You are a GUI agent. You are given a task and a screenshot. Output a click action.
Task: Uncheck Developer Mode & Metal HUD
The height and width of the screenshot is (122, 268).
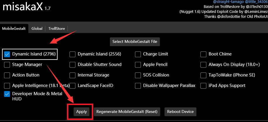coord(7,94)
